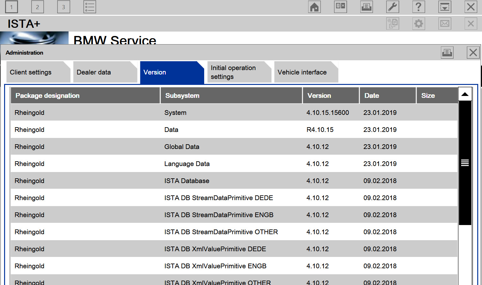
Task: Open the page-compare icon beside Home
Action: 340,7
